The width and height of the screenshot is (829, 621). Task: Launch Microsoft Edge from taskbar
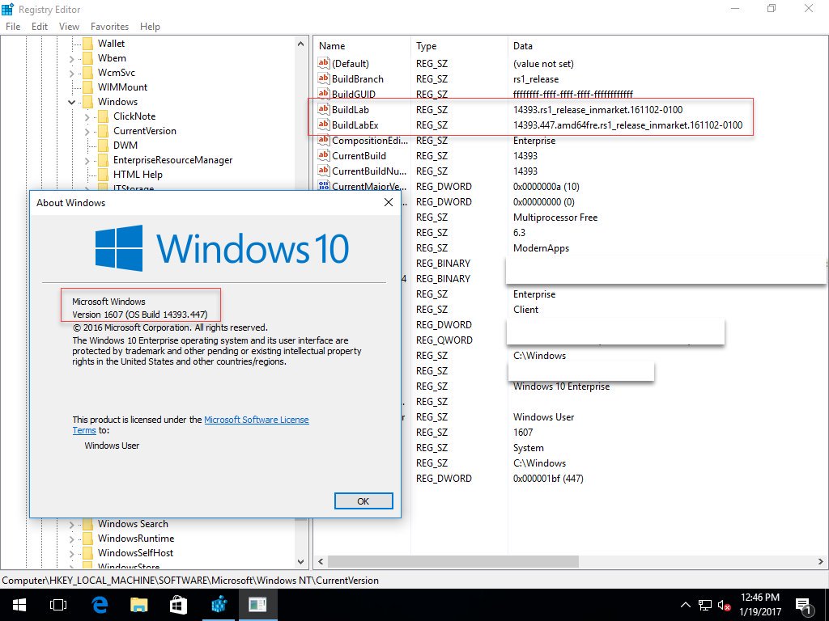click(100, 605)
